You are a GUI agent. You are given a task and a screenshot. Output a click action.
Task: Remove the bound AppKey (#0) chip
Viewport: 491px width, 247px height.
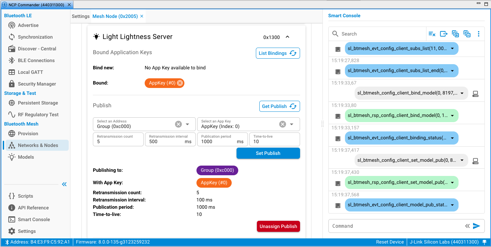pos(180,83)
